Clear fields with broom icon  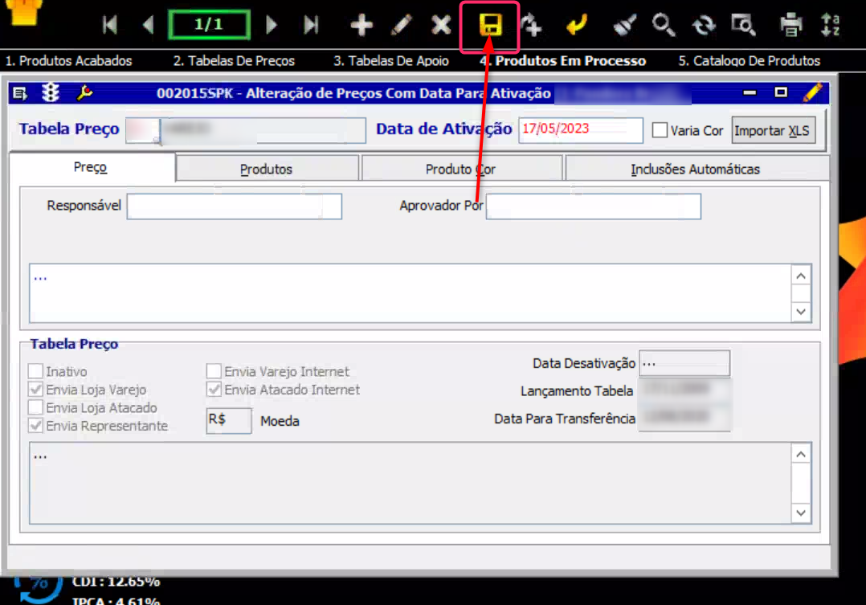(x=625, y=25)
